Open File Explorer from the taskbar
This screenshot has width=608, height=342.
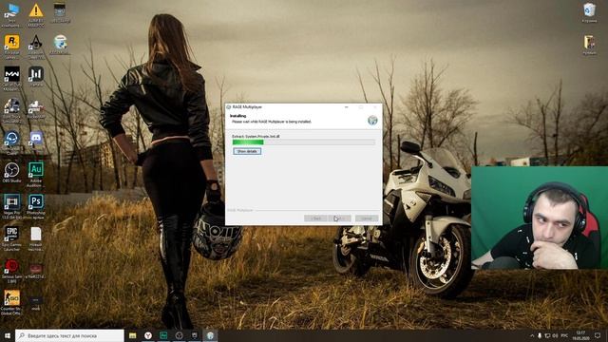[133, 335]
